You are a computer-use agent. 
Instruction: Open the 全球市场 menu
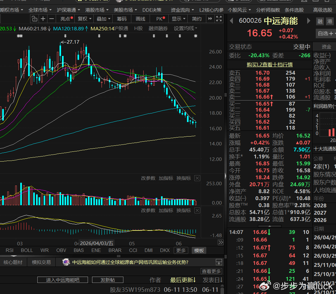pyautogui.click(x=40, y=10)
